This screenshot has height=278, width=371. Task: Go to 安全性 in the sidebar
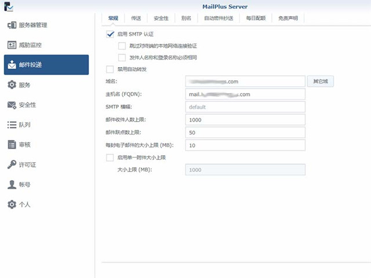pos(46,105)
